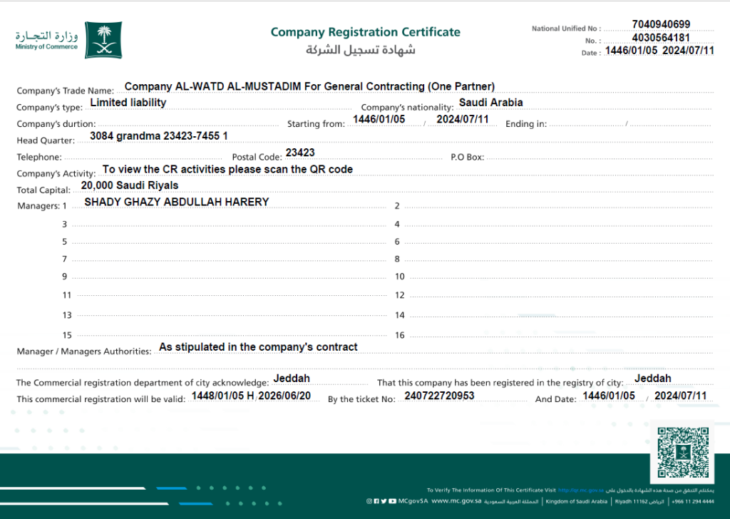Click the ticket number 240722720953
Screen dimensions: 730x519
(x=439, y=395)
